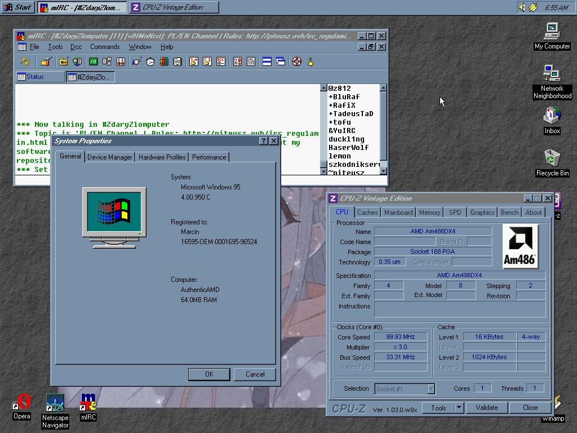Switch to the Status window tab in mIRC
This screenshot has height=433, width=577.
(x=40, y=77)
